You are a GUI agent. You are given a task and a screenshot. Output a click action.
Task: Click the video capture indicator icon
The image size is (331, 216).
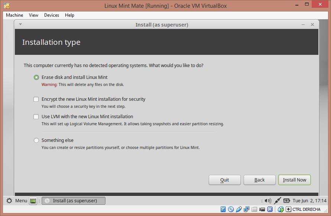tap(262, 209)
